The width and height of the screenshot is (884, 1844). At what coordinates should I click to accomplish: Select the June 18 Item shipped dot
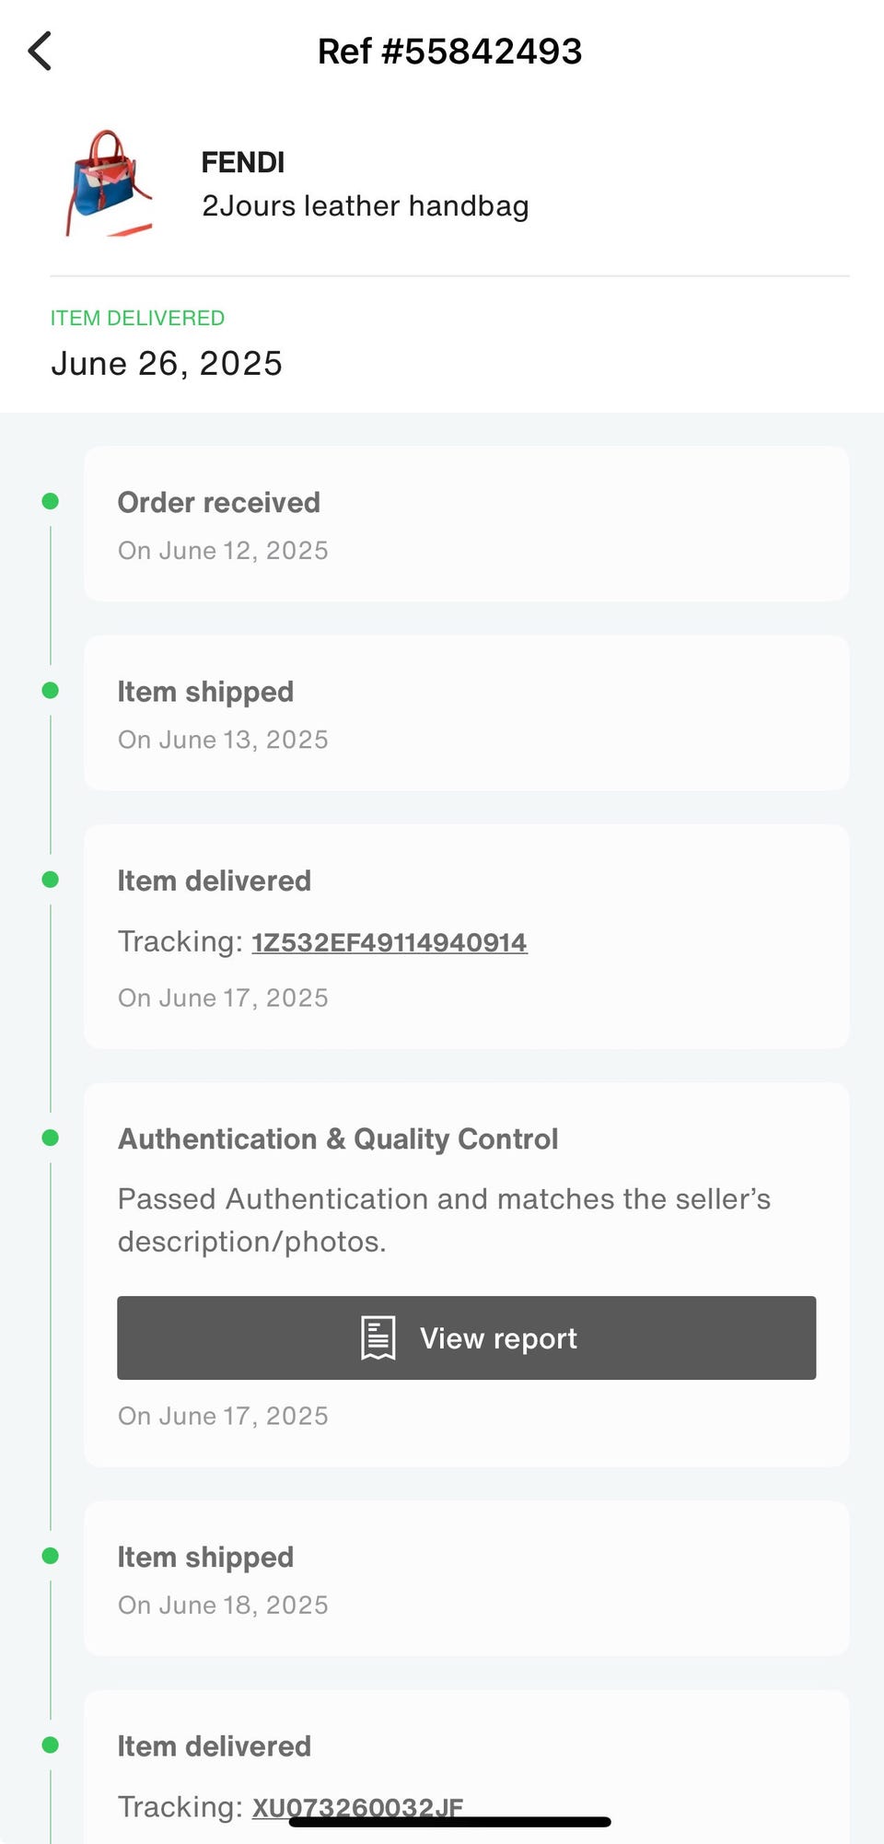51,1556
